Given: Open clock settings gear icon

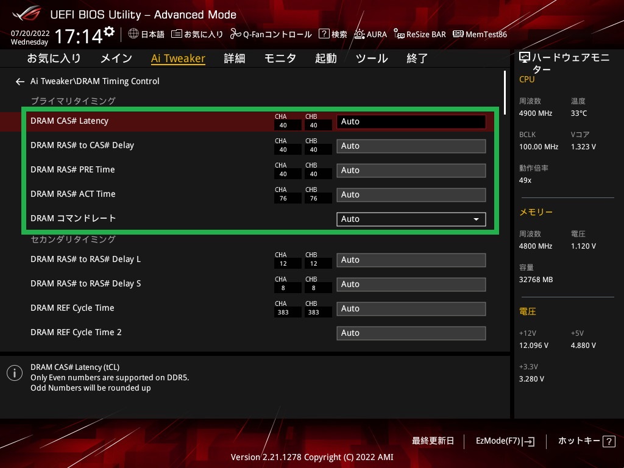Looking at the screenshot, I should 109,32.
